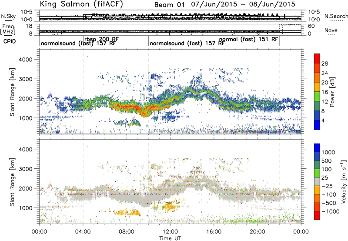Click the '500' tick on Velocity colorbar
The image size is (348, 241).
coord(327,161)
